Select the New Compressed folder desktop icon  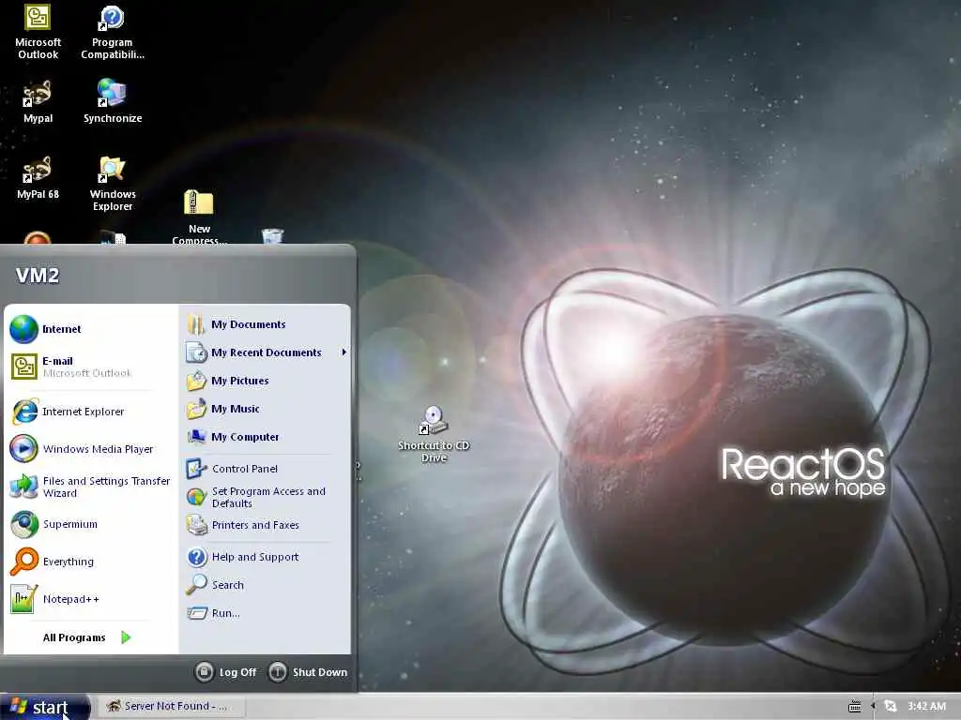pos(199,217)
